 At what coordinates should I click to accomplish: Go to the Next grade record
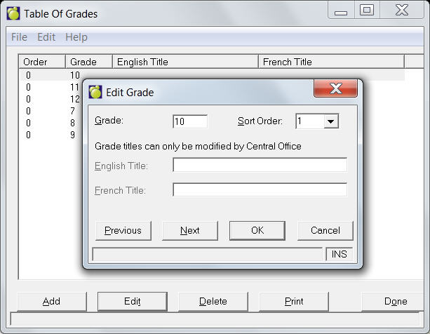click(189, 230)
